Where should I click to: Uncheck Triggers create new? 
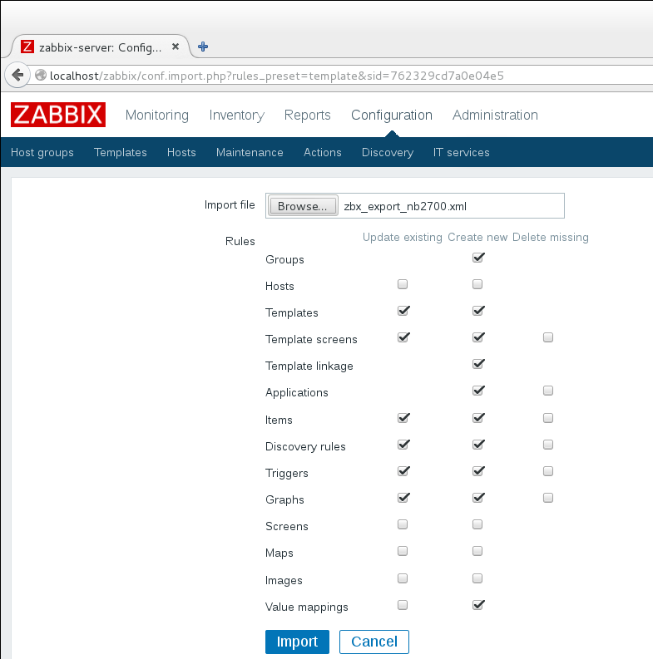(478, 471)
